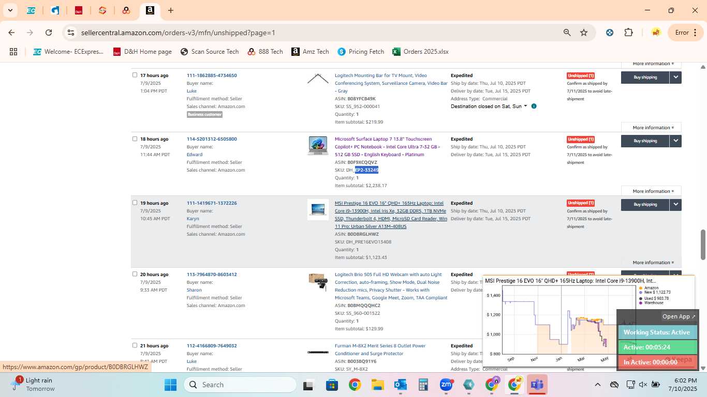Open order 113-7964870-8603412 link
707x397 pixels.
(212, 274)
